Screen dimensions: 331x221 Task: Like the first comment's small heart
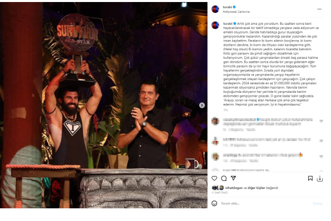click(x=321, y=121)
